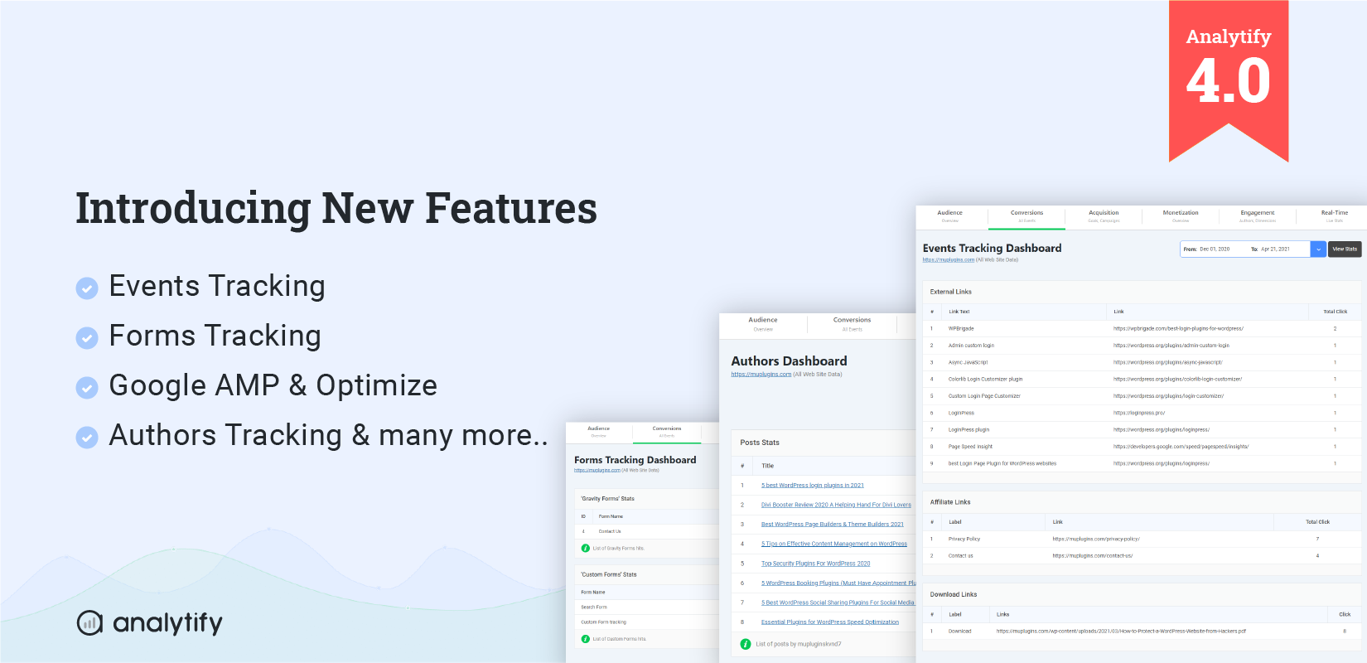This screenshot has width=1367, height=663.
Task: Open '5 Tips on Effective Content Management' link
Action: (x=834, y=544)
